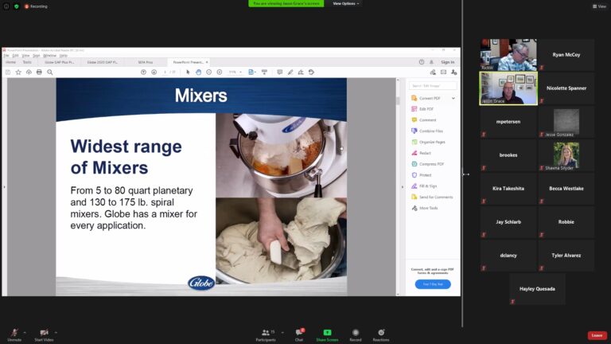
Task: Select the Hand pan tool
Action: [198, 72]
